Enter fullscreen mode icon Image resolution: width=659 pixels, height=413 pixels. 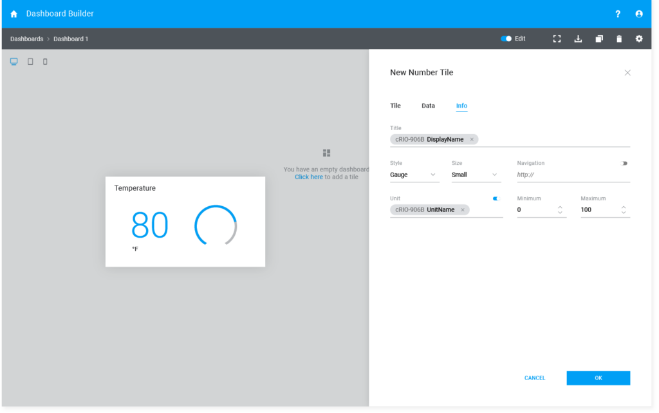coord(557,39)
